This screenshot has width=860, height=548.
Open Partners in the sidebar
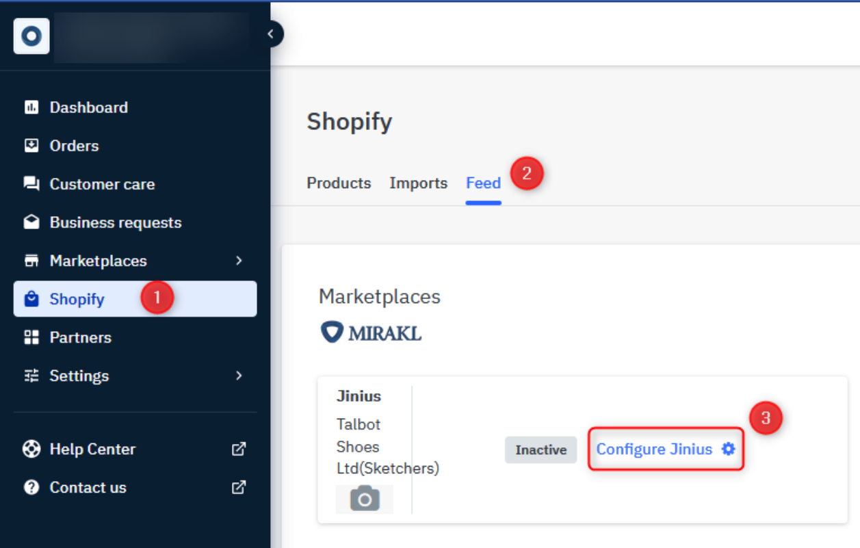click(x=80, y=337)
